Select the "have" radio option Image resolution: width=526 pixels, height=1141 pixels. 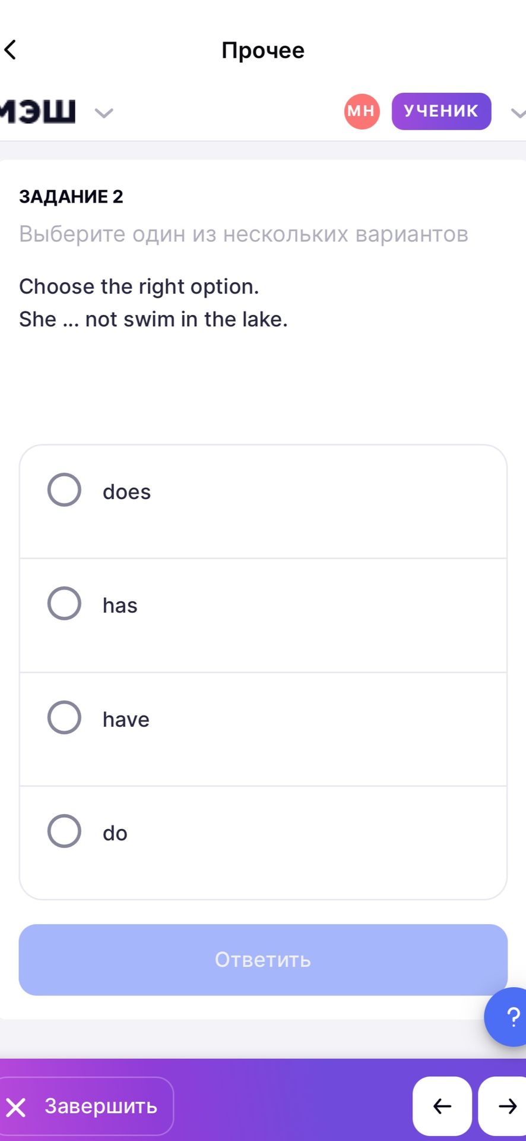pyautogui.click(x=64, y=717)
